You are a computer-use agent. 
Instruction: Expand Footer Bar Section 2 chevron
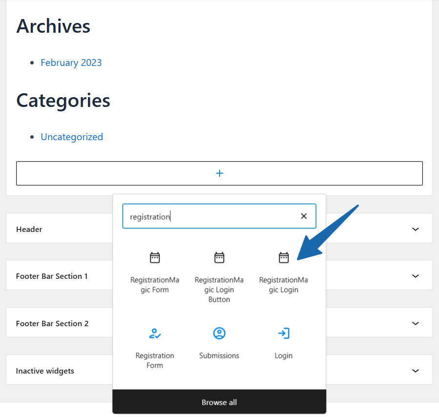point(415,323)
